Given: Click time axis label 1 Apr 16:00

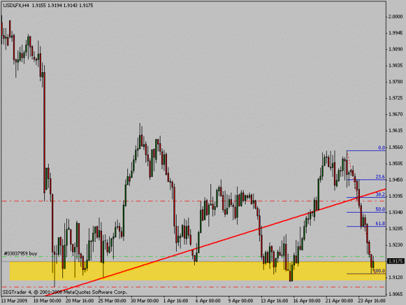Looking at the screenshot, I should coord(176,301).
